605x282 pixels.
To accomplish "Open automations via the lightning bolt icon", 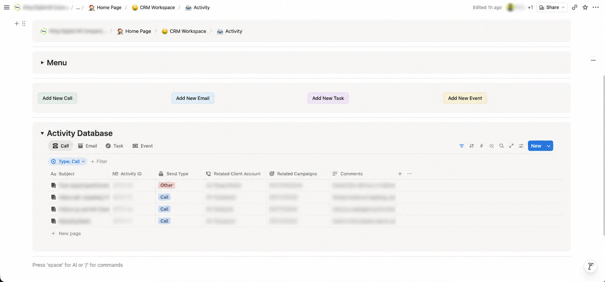I will 481,146.
